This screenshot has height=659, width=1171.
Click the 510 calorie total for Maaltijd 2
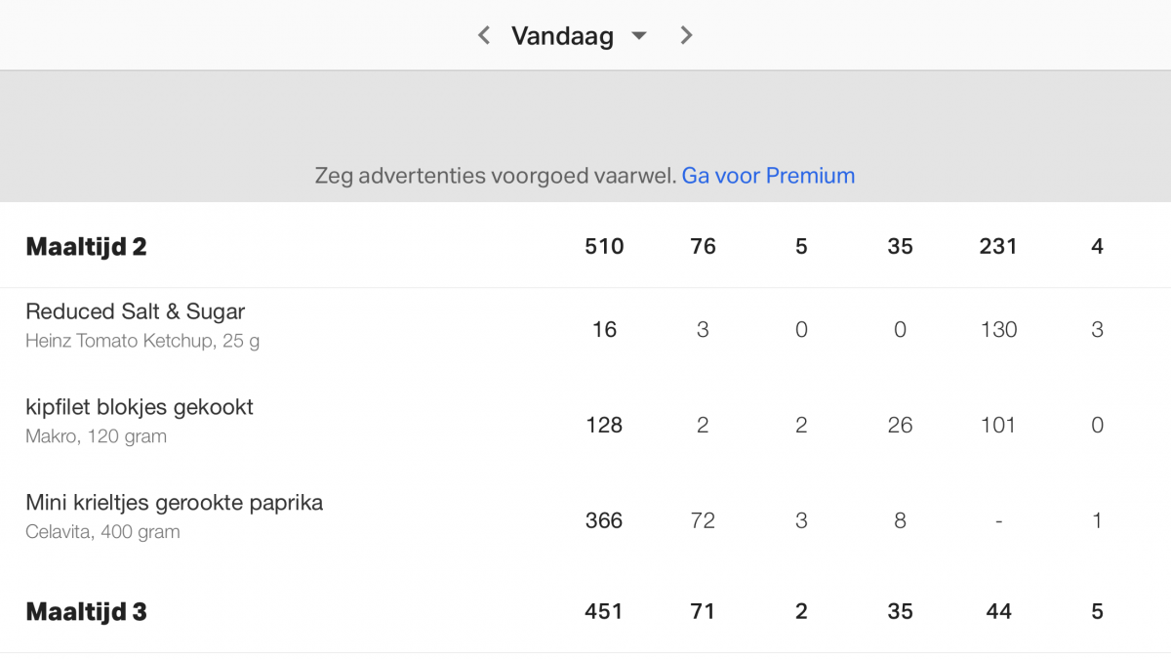[604, 247]
